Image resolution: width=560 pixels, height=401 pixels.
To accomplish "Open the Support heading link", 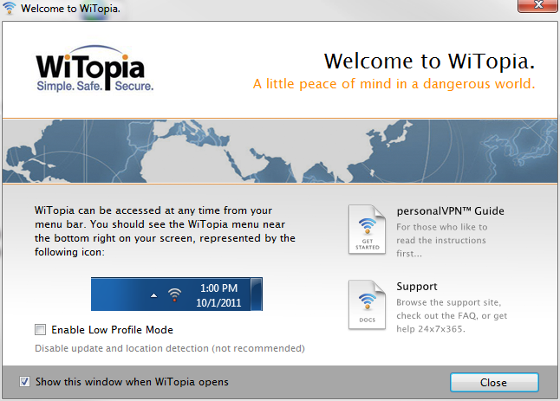I will click(x=417, y=286).
